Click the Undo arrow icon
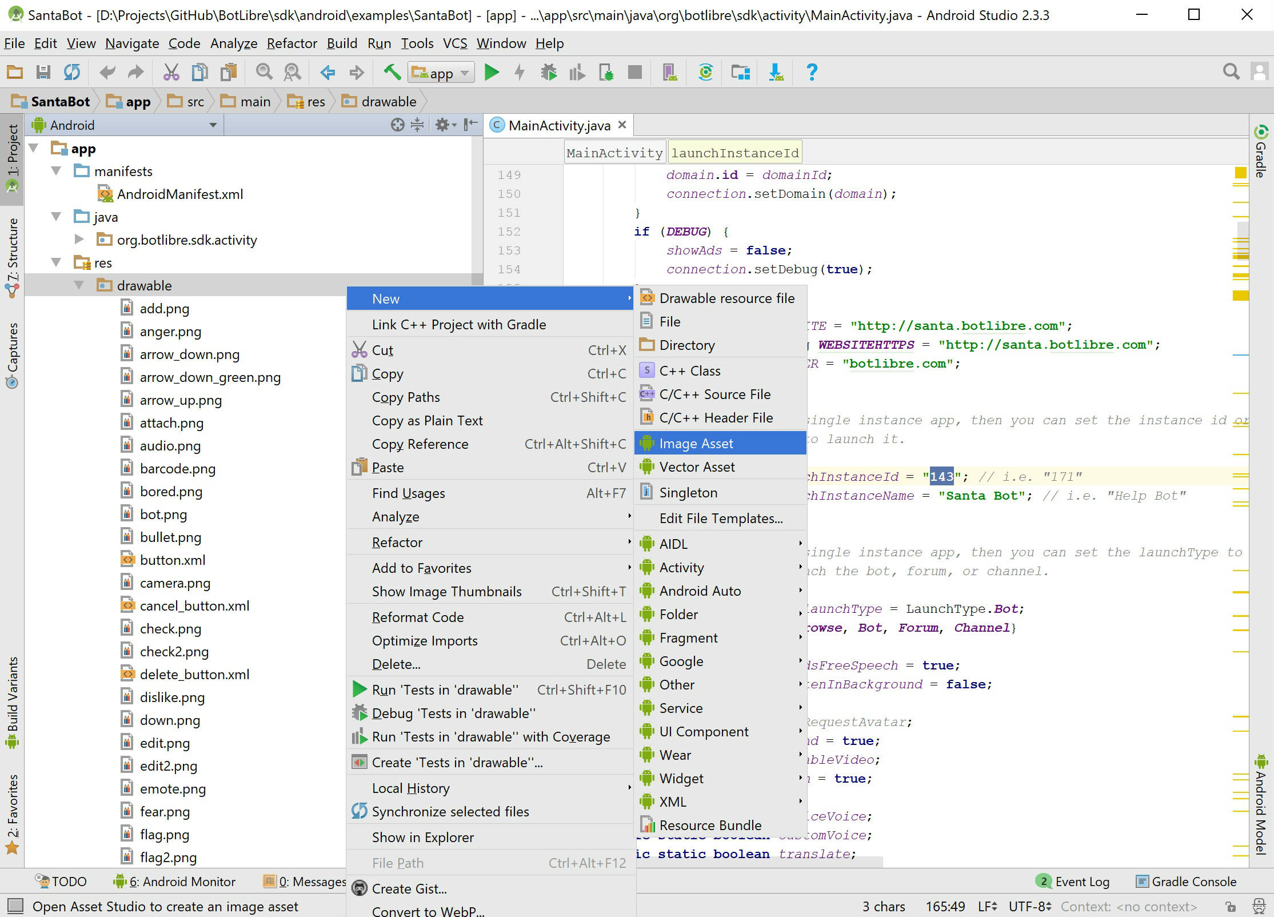Screen dimensions: 1274x917 coord(107,72)
